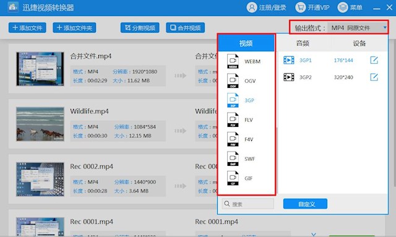Image resolution: width=396 pixels, height=237 pixels.
Task: Switch to the 音频 tab
Action: [303, 43]
